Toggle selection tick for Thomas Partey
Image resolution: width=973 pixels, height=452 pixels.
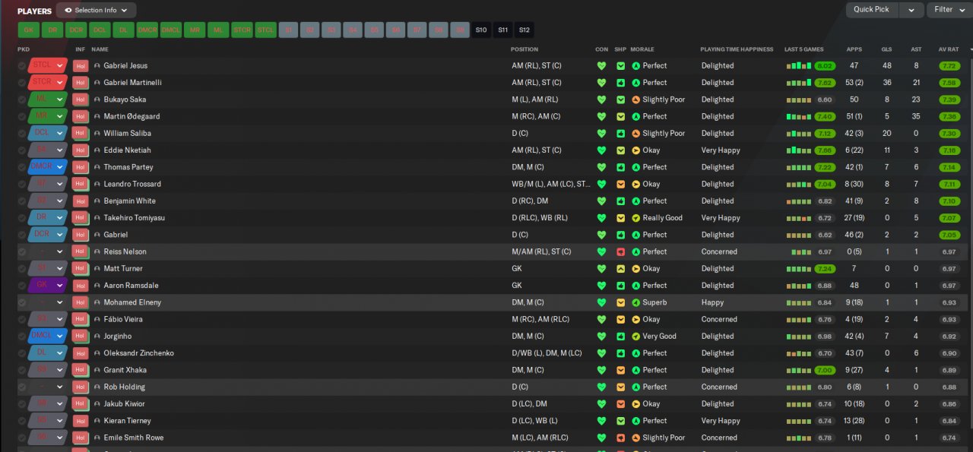(22, 167)
